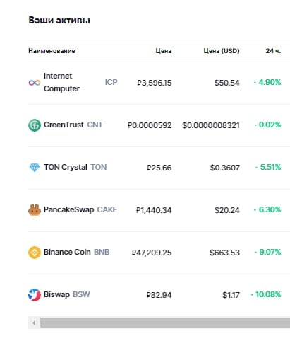The width and height of the screenshot is (290, 353).
Task: Open the TON Crystal asset name link
Action: coord(66,167)
